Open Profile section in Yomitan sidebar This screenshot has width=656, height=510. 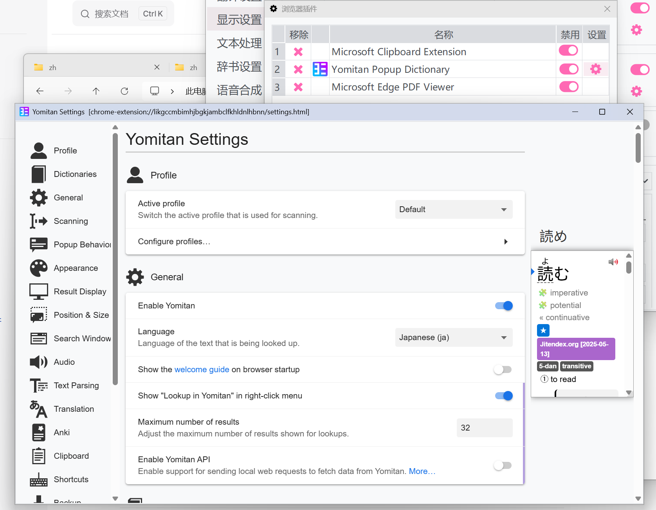pos(65,151)
